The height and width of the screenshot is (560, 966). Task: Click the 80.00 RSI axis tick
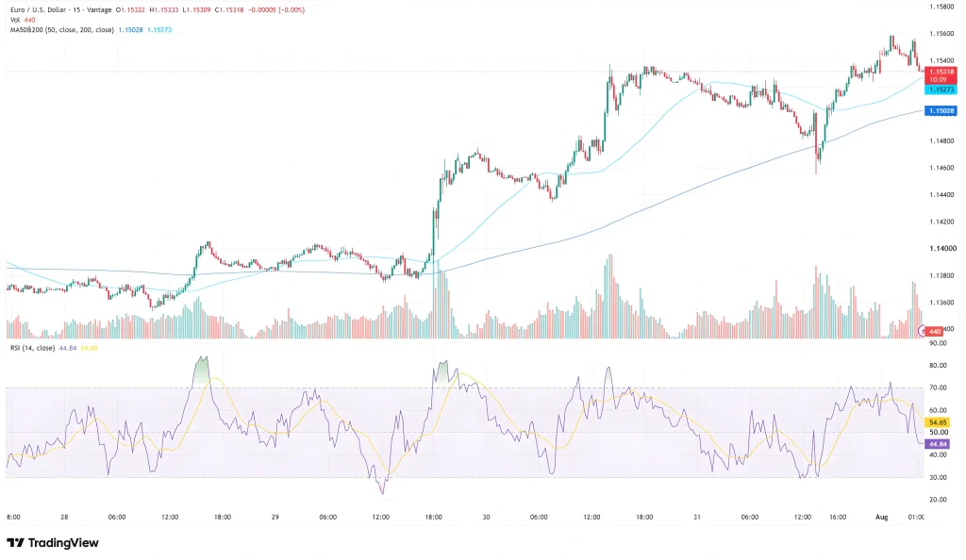[x=939, y=366]
